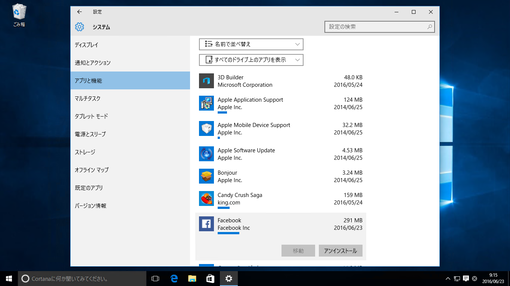510x286 pixels.
Task: Click the Facebook Inc publisher text
Action: coord(234,228)
